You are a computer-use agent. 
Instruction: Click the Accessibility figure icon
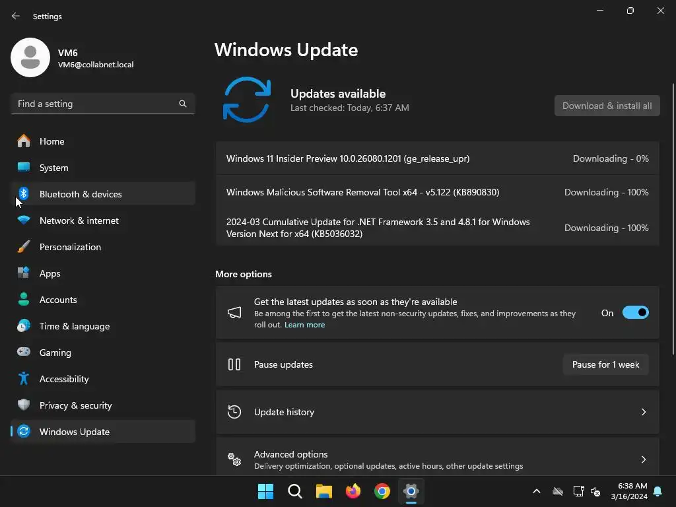[x=24, y=378]
